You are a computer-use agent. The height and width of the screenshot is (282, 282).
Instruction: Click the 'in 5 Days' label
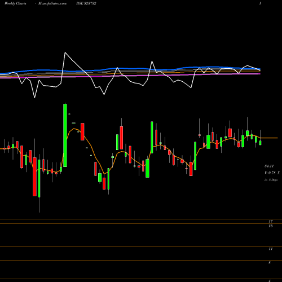pos(271,180)
